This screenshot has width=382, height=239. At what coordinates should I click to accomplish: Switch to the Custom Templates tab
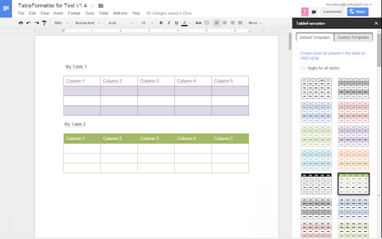(x=353, y=37)
